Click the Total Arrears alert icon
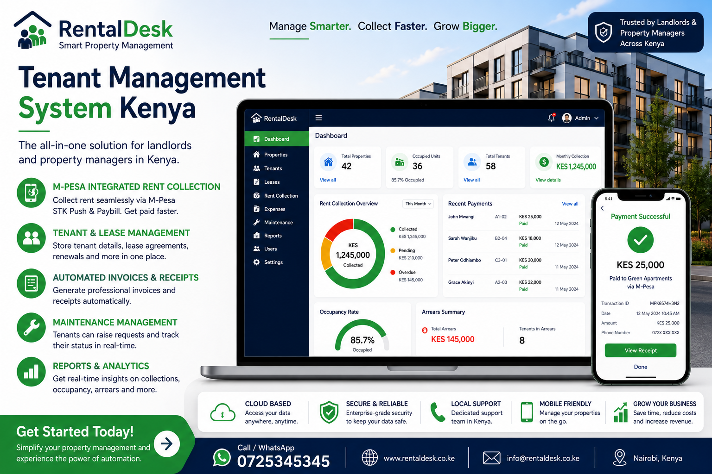The image size is (712, 474). (425, 330)
